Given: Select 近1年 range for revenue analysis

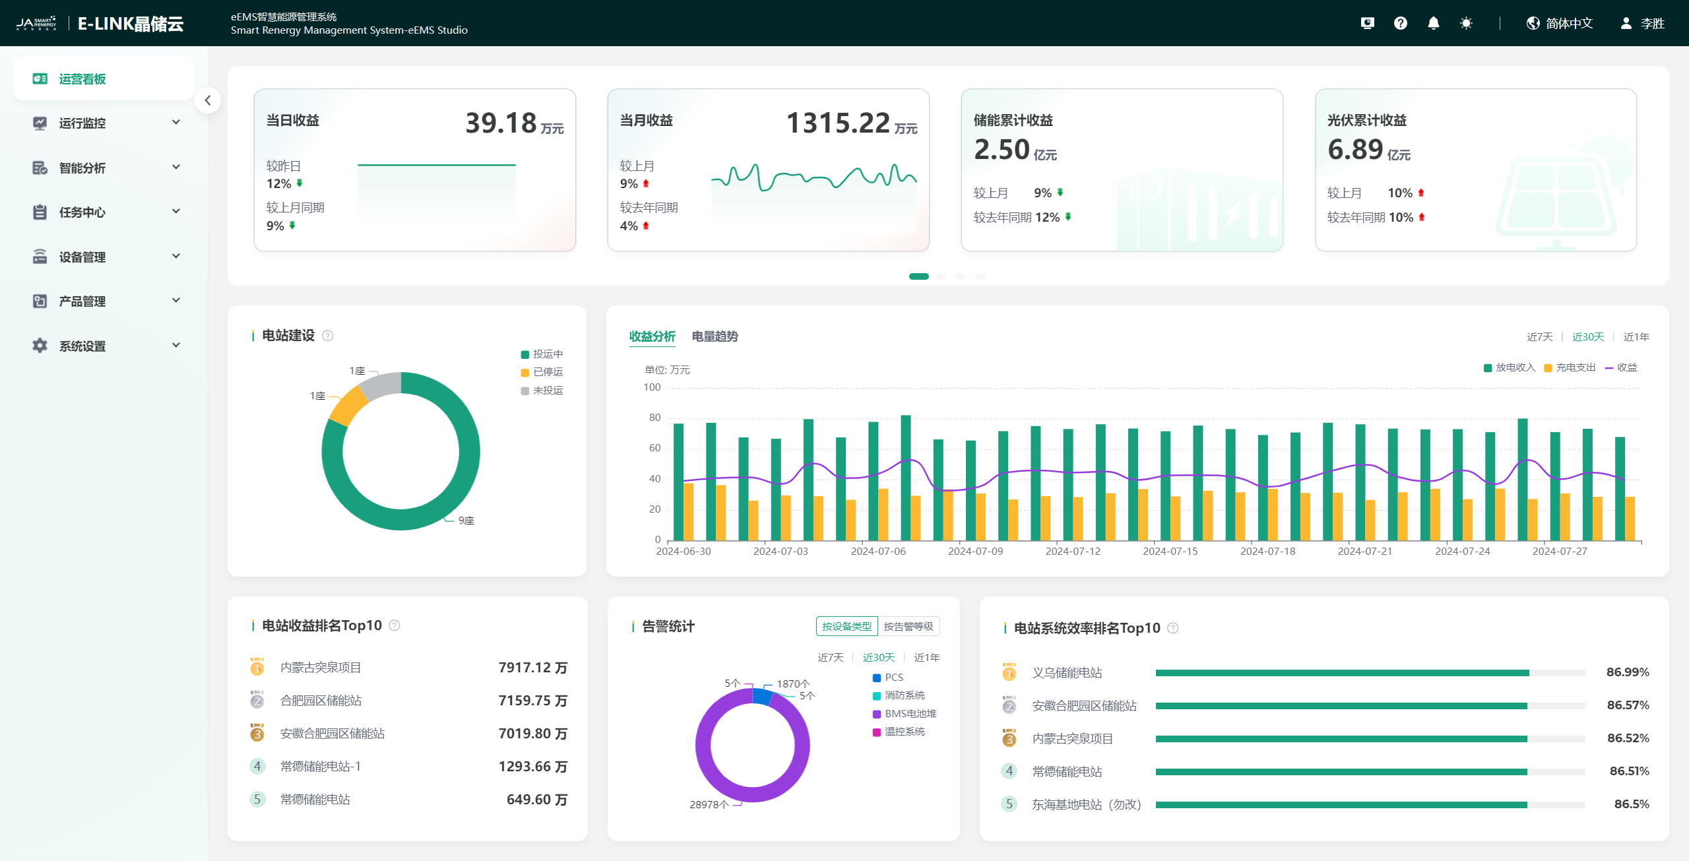Looking at the screenshot, I should pyautogui.click(x=1636, y=337).
